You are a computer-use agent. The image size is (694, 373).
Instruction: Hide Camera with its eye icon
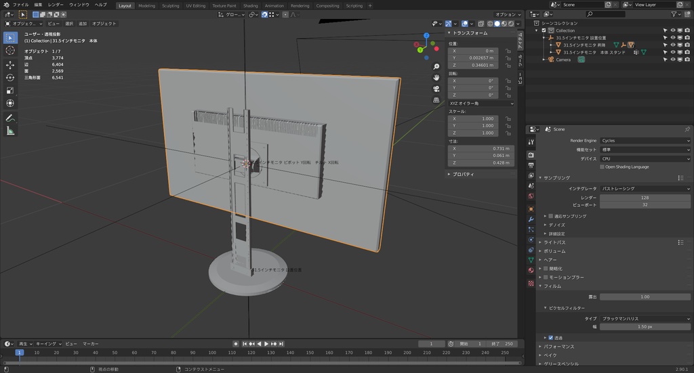(x=673, y=60)
